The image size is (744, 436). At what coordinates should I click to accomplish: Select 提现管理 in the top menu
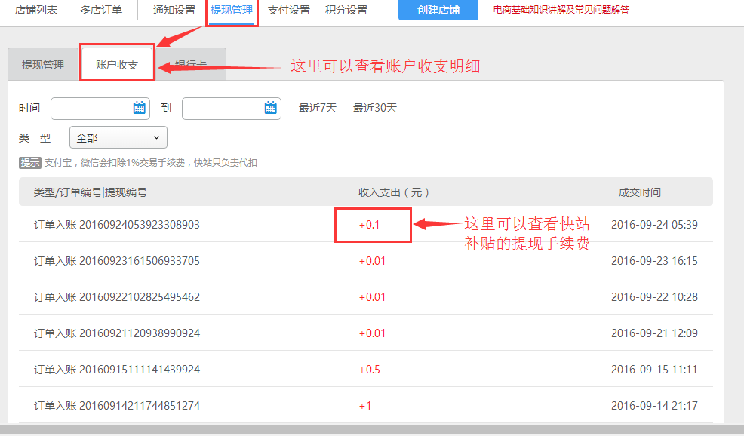pos(232,11)
